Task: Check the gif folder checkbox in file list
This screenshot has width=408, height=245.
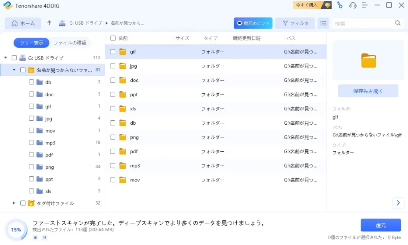Action: tap(113, 52)
